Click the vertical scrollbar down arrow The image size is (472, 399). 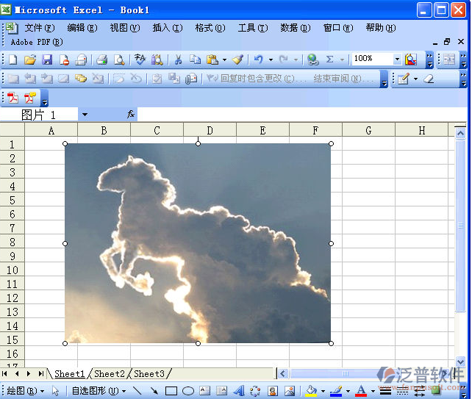[460, 361]
